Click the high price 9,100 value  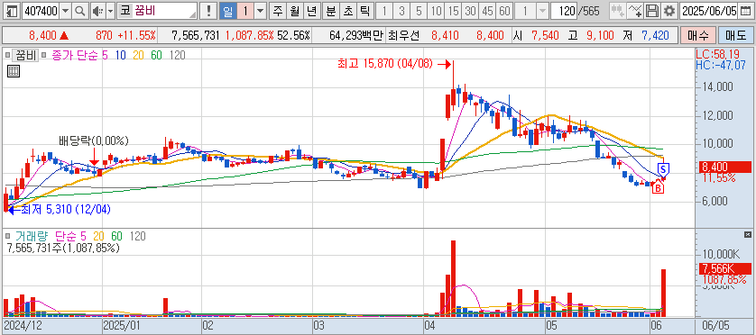pos(600,35)
